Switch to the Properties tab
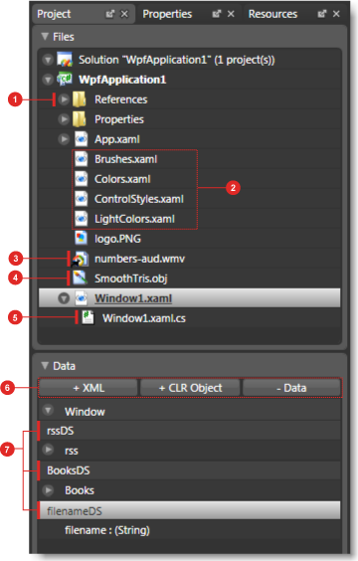 [167, 14]
